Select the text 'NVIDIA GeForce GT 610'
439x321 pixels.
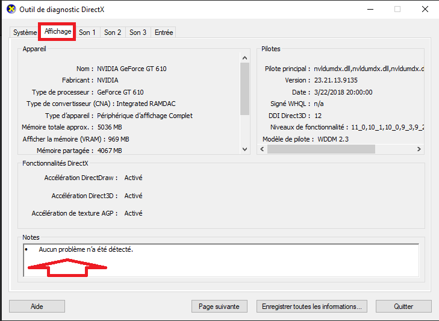pos(132,69)
